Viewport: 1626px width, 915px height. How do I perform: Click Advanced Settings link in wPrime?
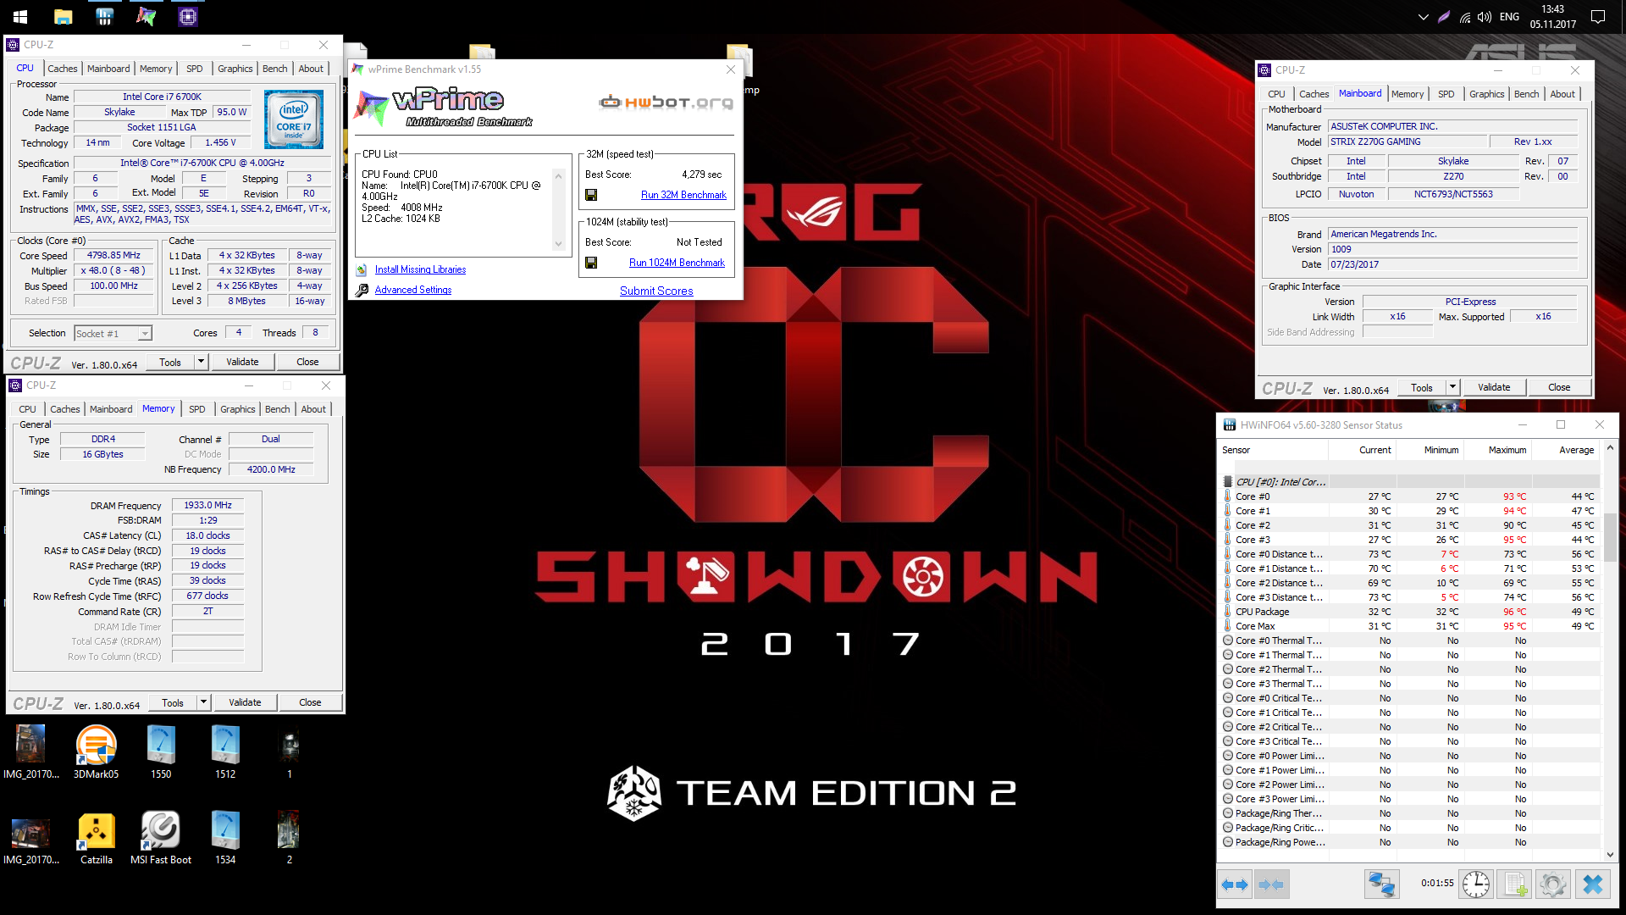pyautogui.click(x=413, y=290)
